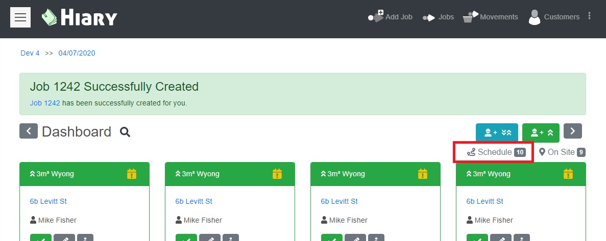Click the calendar warning icon on the second card

point(278,174)
